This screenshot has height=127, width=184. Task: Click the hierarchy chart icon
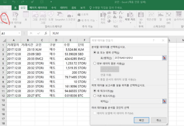point(115,13)
